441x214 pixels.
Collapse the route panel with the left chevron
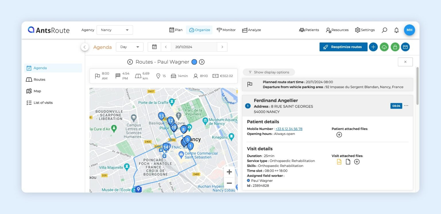84,47
